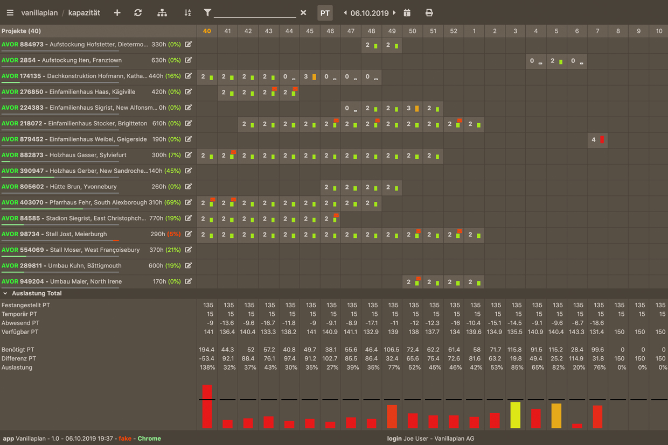Select the kapazität breadcrumb
This screenshot has width=668, height=445.
point(84,13)
